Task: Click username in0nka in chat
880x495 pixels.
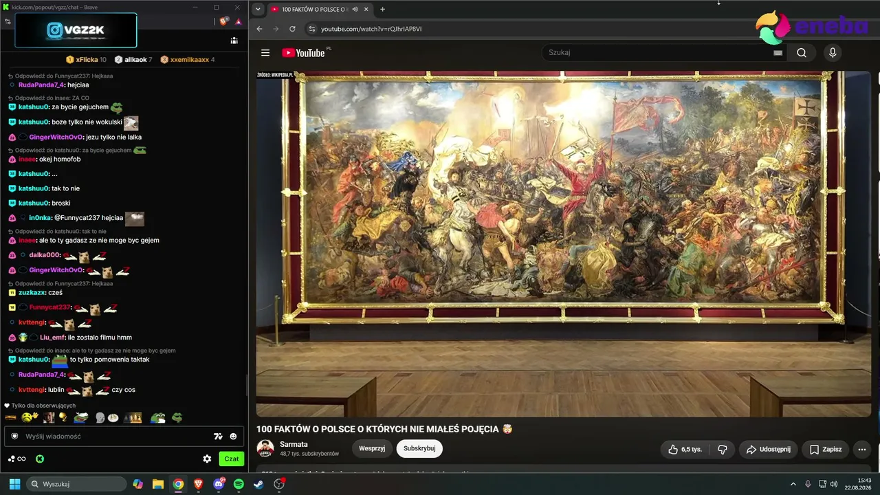Action: click(40, 218)
